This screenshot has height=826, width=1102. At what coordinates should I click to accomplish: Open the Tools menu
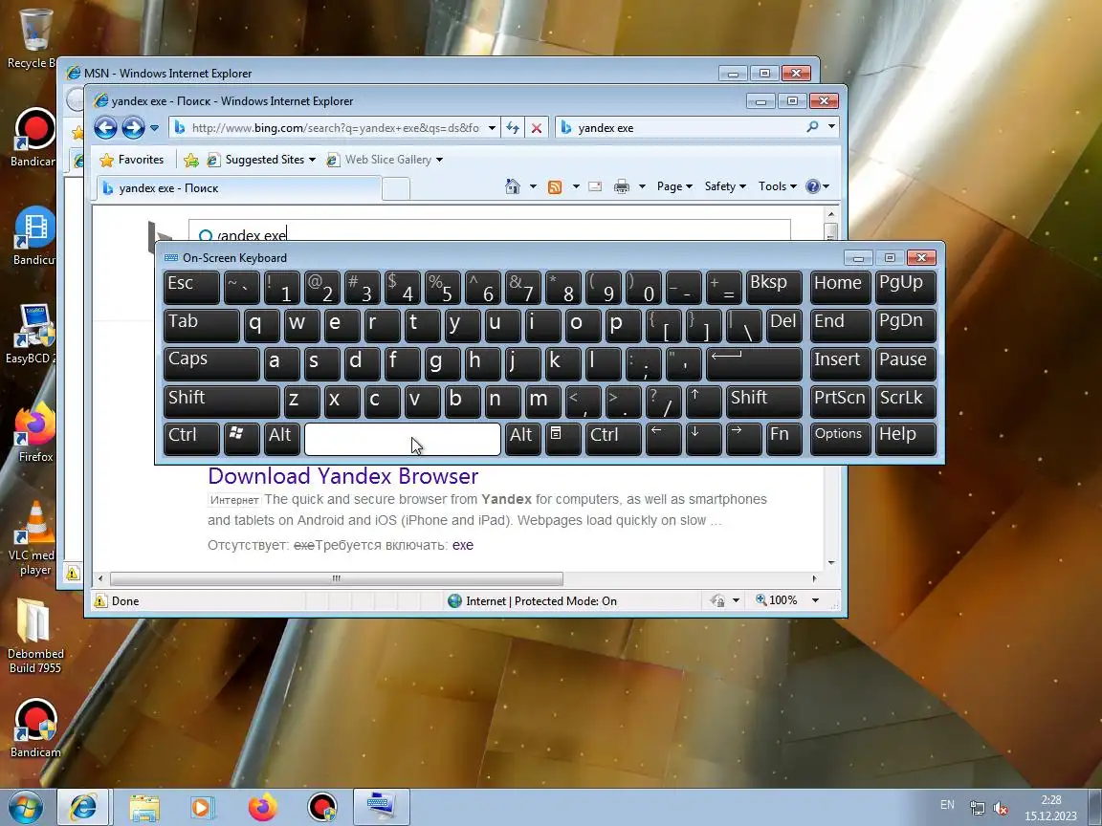tap(778, 186)
